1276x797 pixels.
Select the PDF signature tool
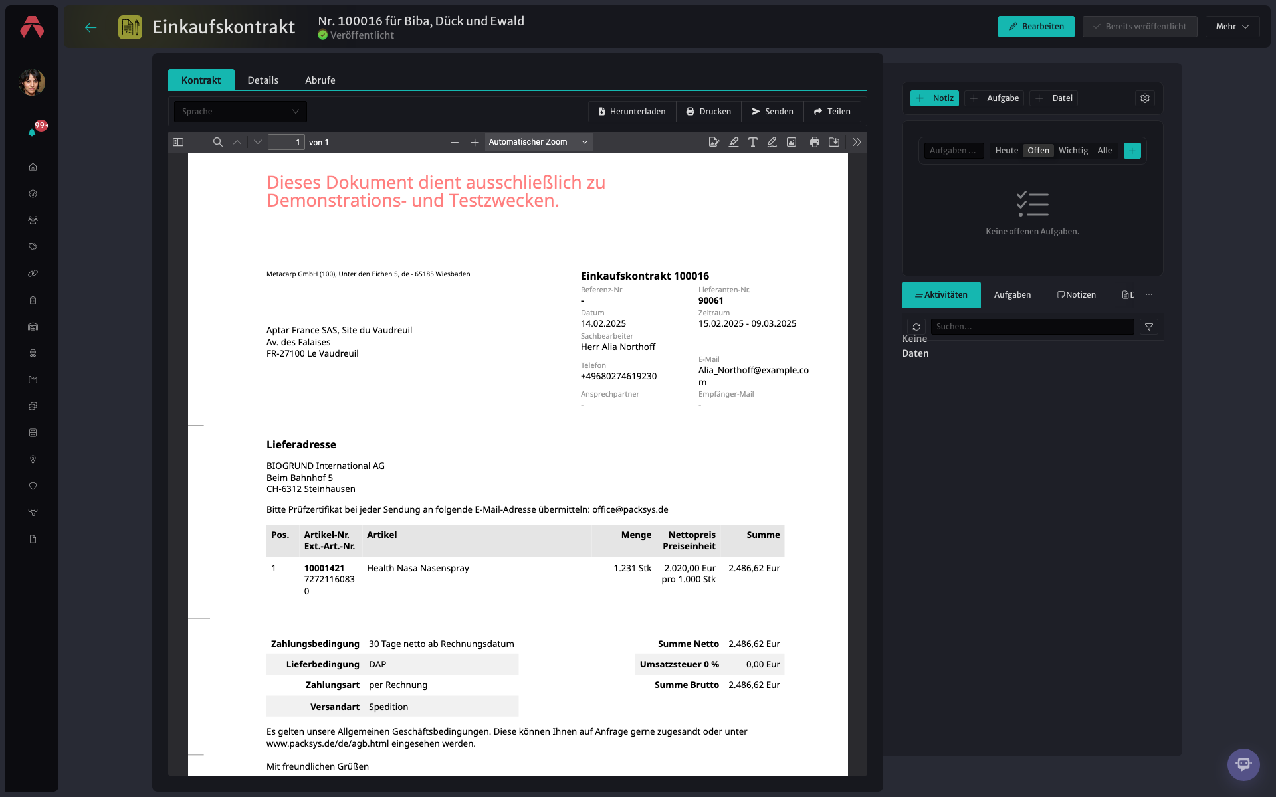(x=714, y=142)
